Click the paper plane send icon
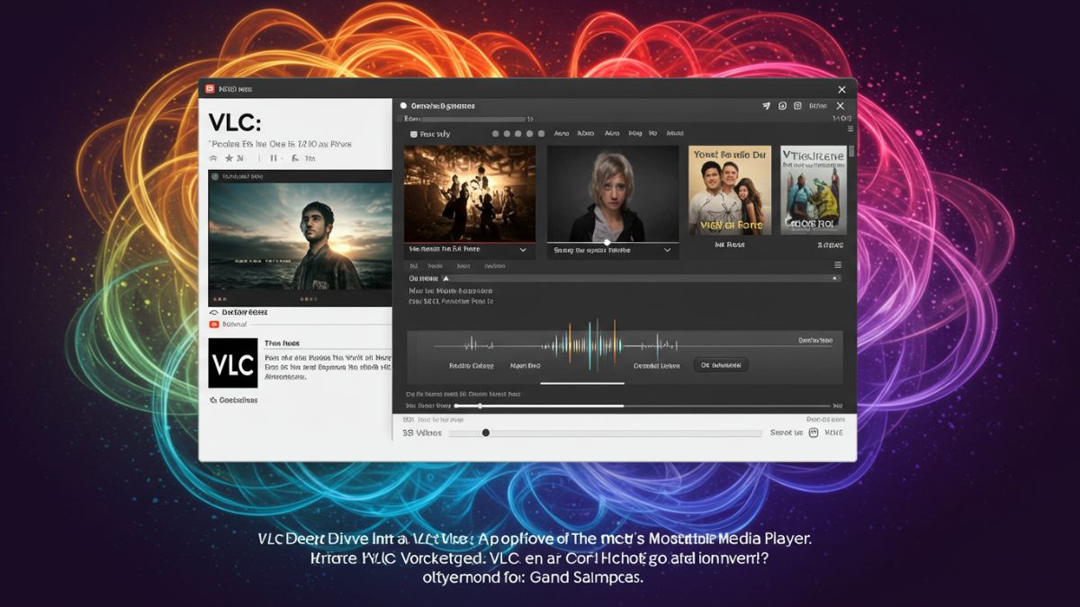Screen dimensions: 1080x607 [766, 106]
